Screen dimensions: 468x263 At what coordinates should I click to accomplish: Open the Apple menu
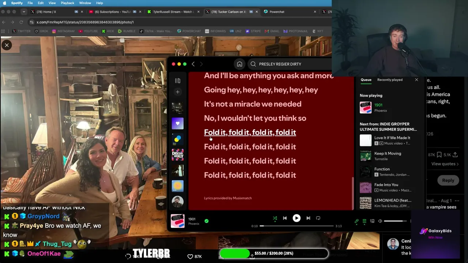point(4,3)
